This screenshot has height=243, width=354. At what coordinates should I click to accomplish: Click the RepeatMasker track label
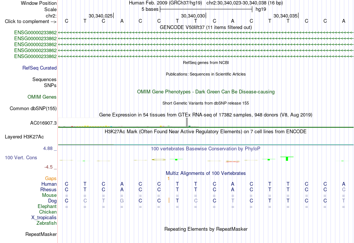(x=41, y=234)
